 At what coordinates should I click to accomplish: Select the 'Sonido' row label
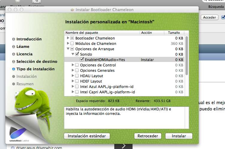[x=86, y=54]
